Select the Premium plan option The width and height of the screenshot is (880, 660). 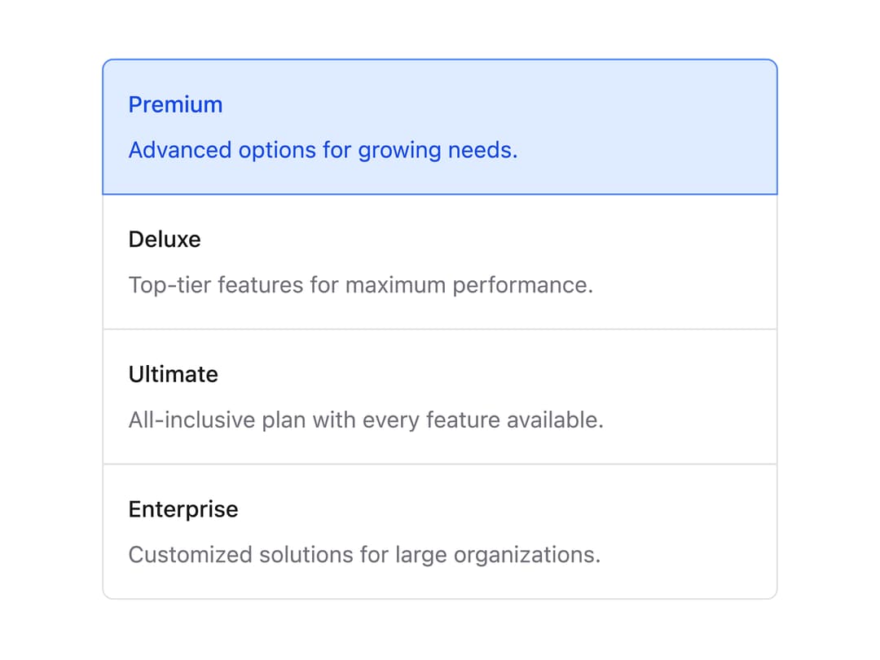[440, 127]
